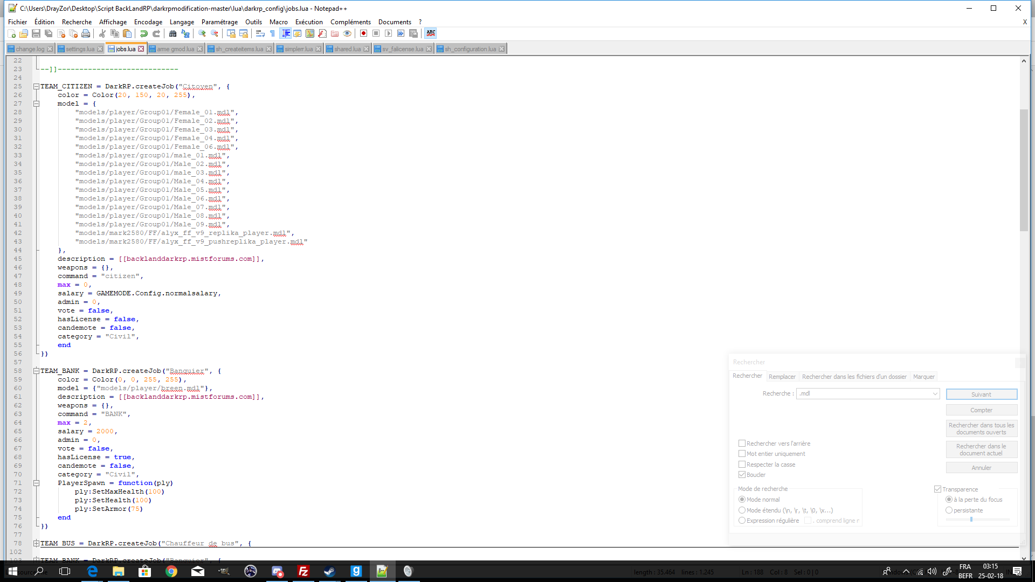Click the Paste clipboard icon

(127, 33)
